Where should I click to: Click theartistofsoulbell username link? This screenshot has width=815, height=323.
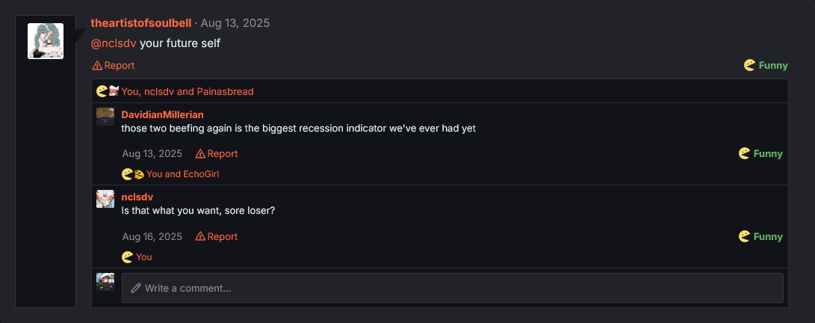(141, 23)
